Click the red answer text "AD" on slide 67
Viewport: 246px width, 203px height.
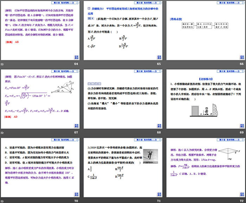(15, 117)
